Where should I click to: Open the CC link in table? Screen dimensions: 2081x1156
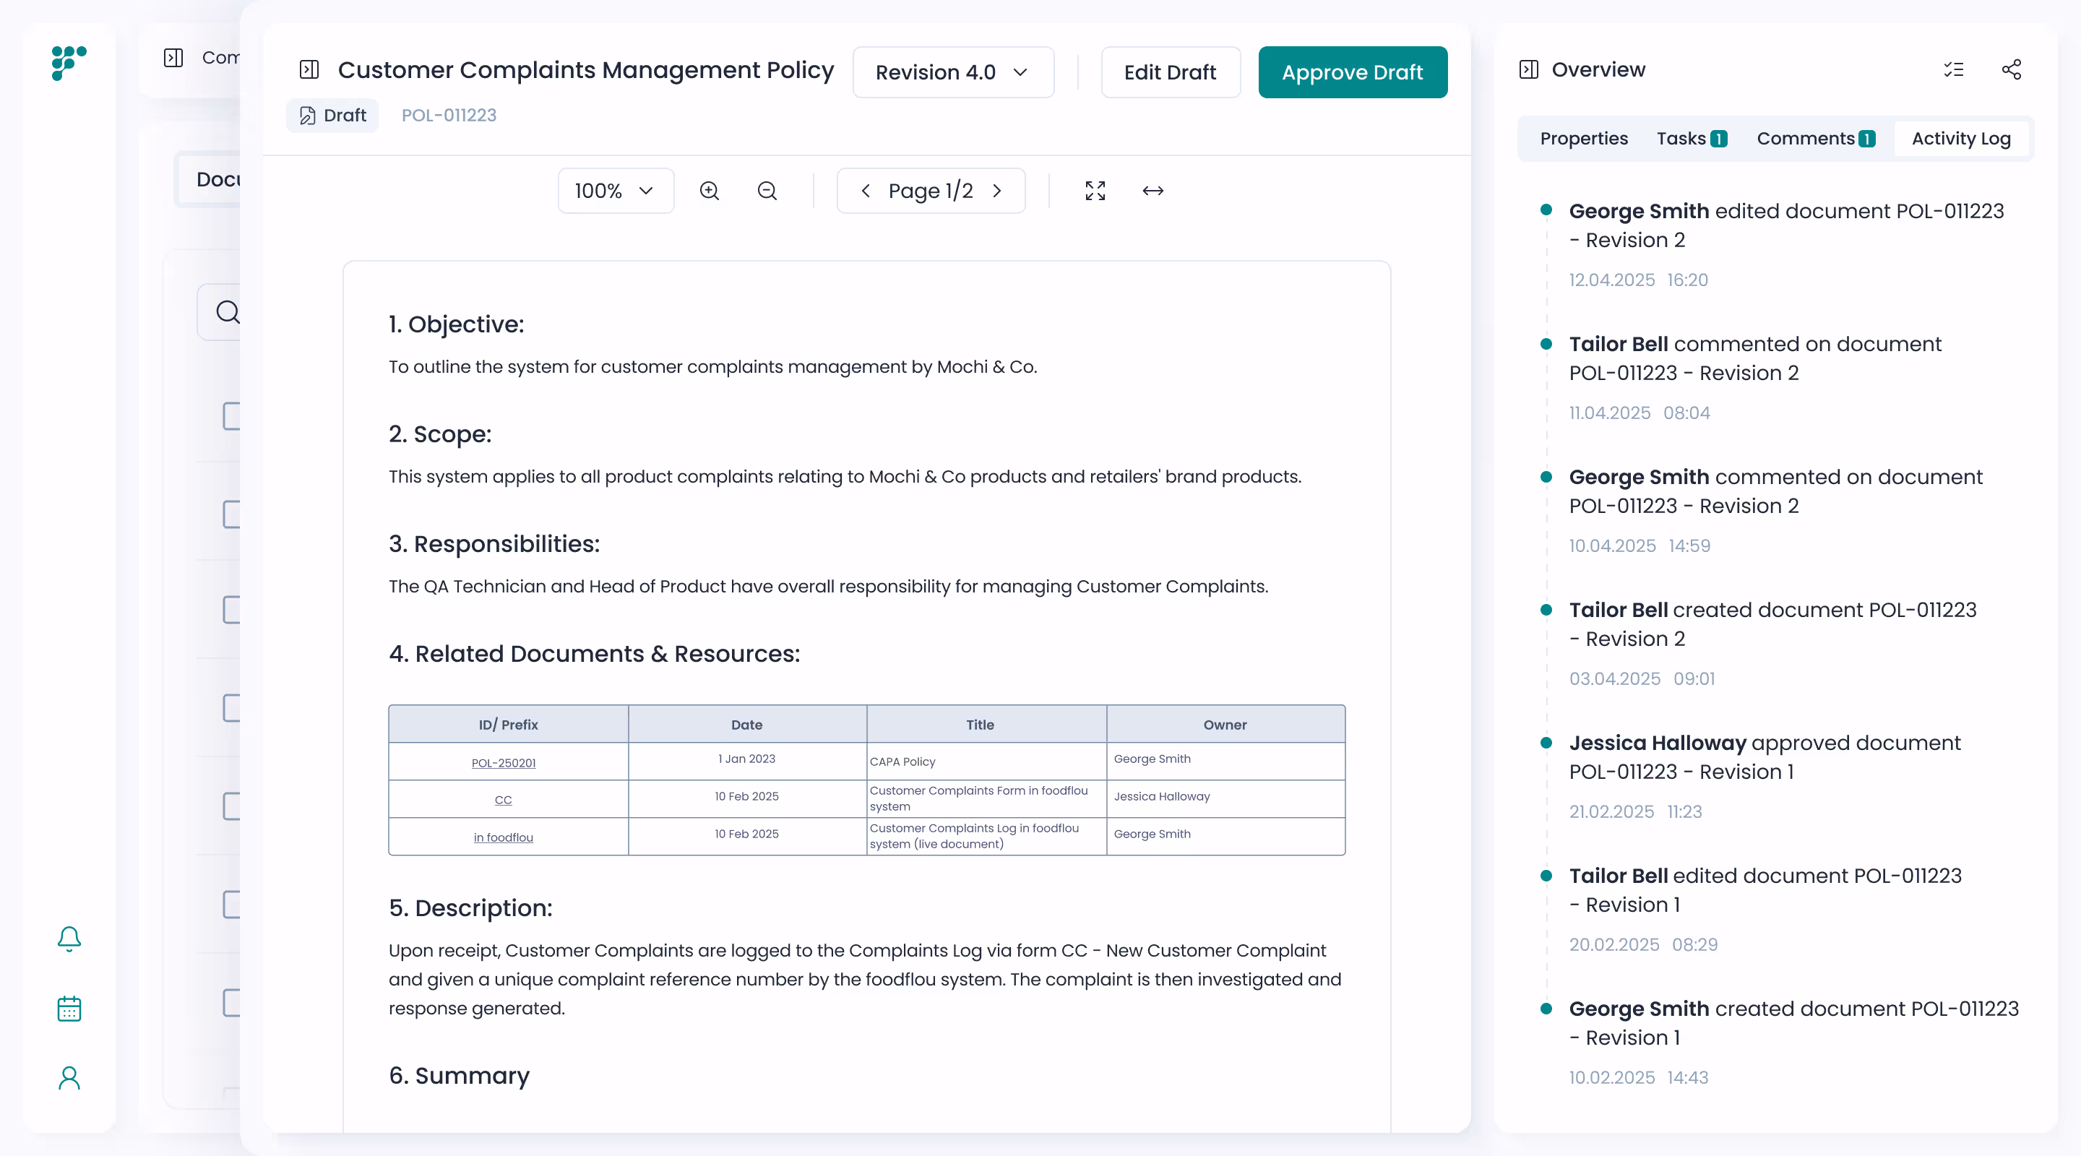coord(504,800)
